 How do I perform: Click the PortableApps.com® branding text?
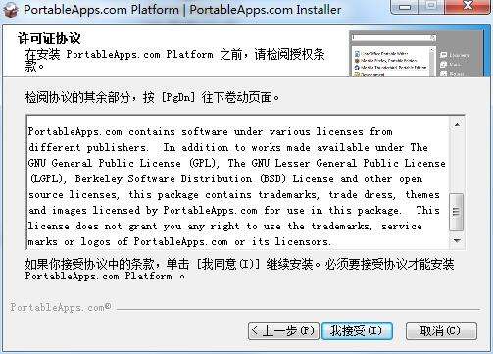point(61,307)
